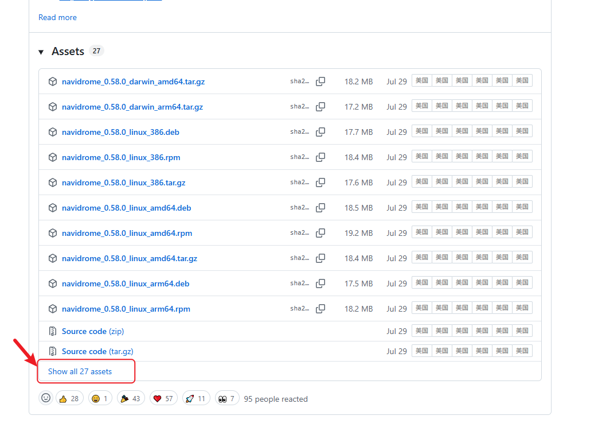Copy sha256 for linux_amd64.tar.gz

(x=320, y=258)
